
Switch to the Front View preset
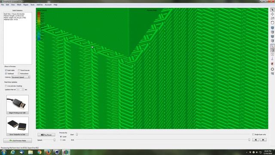tap(272, 37)
